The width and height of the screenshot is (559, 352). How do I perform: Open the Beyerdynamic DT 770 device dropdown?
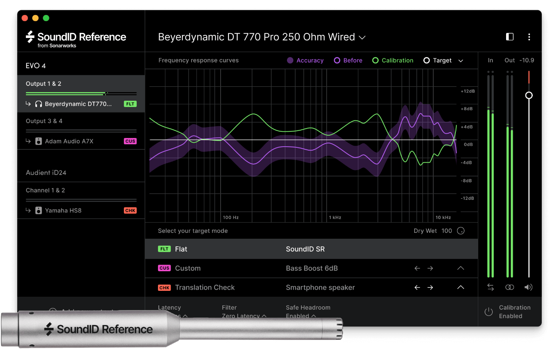click(362, 37)
